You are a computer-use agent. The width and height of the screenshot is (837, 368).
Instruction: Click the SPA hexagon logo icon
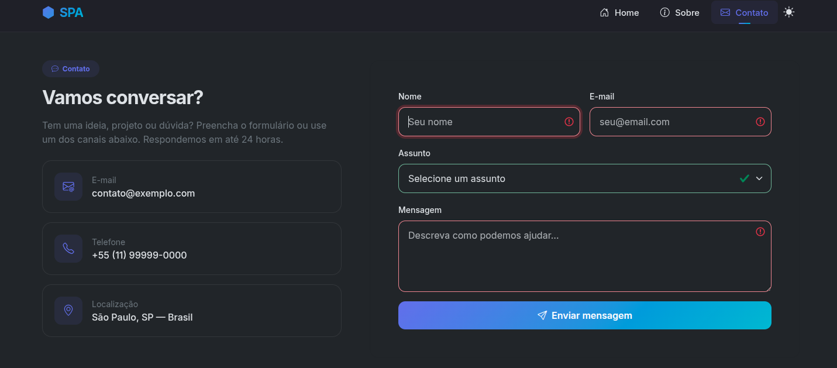pyautogui.click(x=49, y=12)
